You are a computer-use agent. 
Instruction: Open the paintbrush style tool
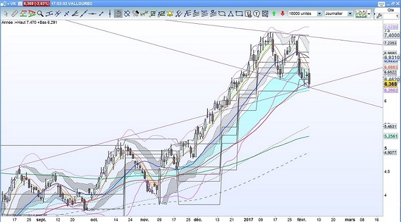point(135,14)
